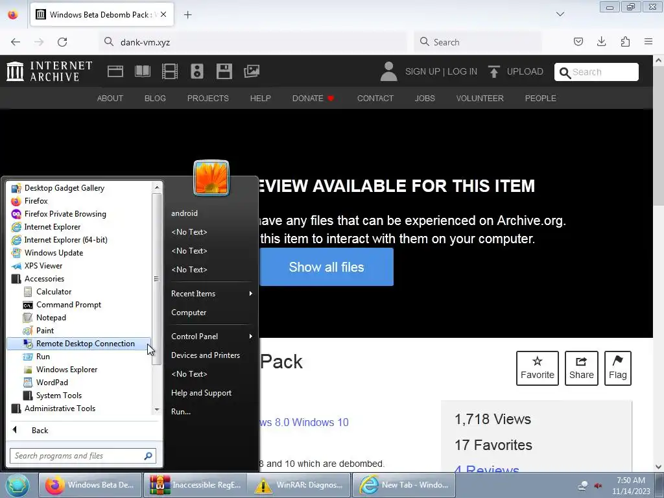Open Remote Desktop Connection
The height and width of the screenshot is (498, 664).
[78, 344]
